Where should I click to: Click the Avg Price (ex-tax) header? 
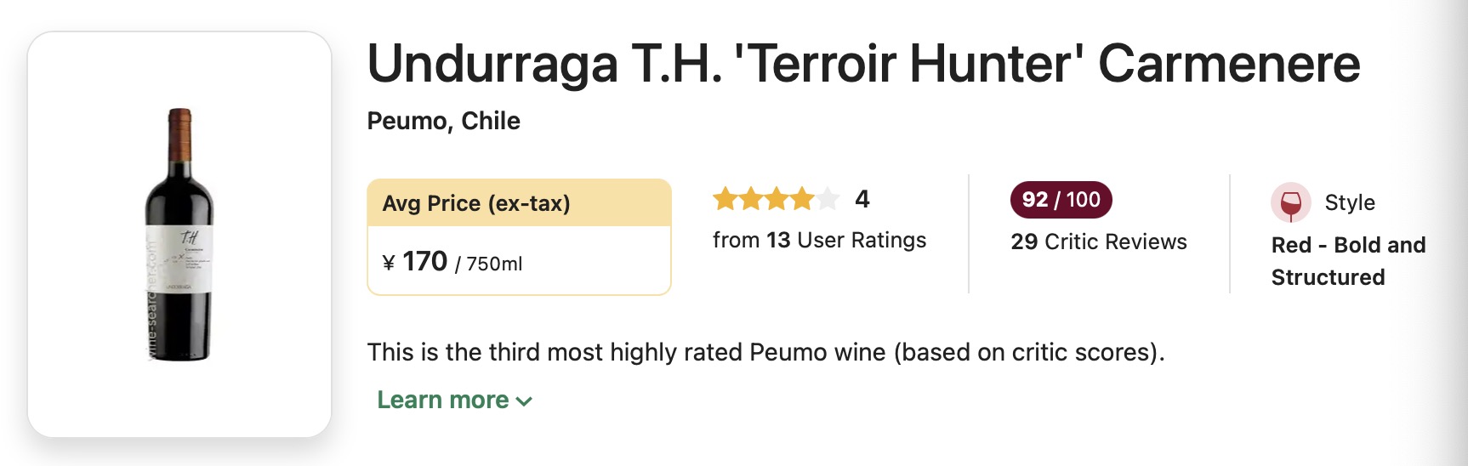click(x=476, y=203)
